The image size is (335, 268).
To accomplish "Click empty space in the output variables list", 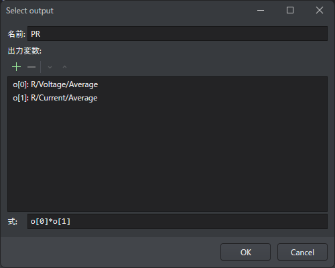I will point(167,156).
